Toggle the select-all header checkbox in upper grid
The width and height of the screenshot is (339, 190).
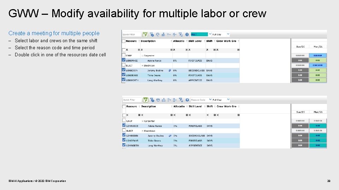point(124,41)
